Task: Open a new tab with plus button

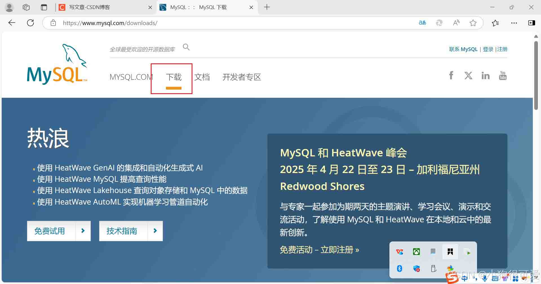Action: [267, 7]
